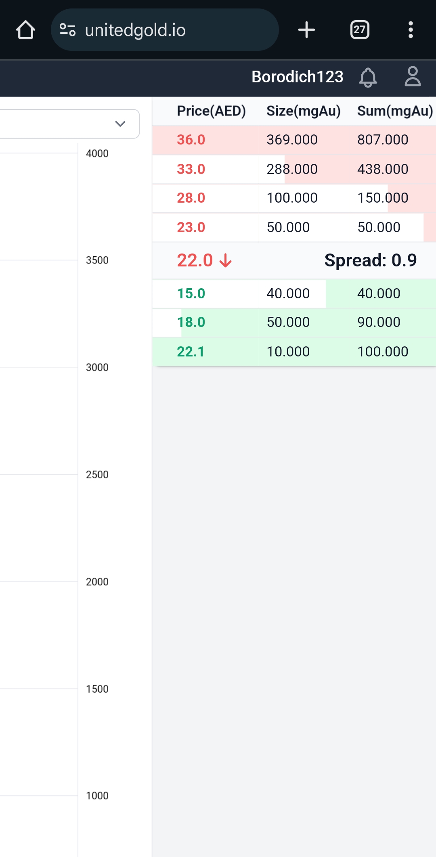Viewport: 436px width, 857px height.
Task: Open notifications bell icon
Action: (x=368, y=77)
